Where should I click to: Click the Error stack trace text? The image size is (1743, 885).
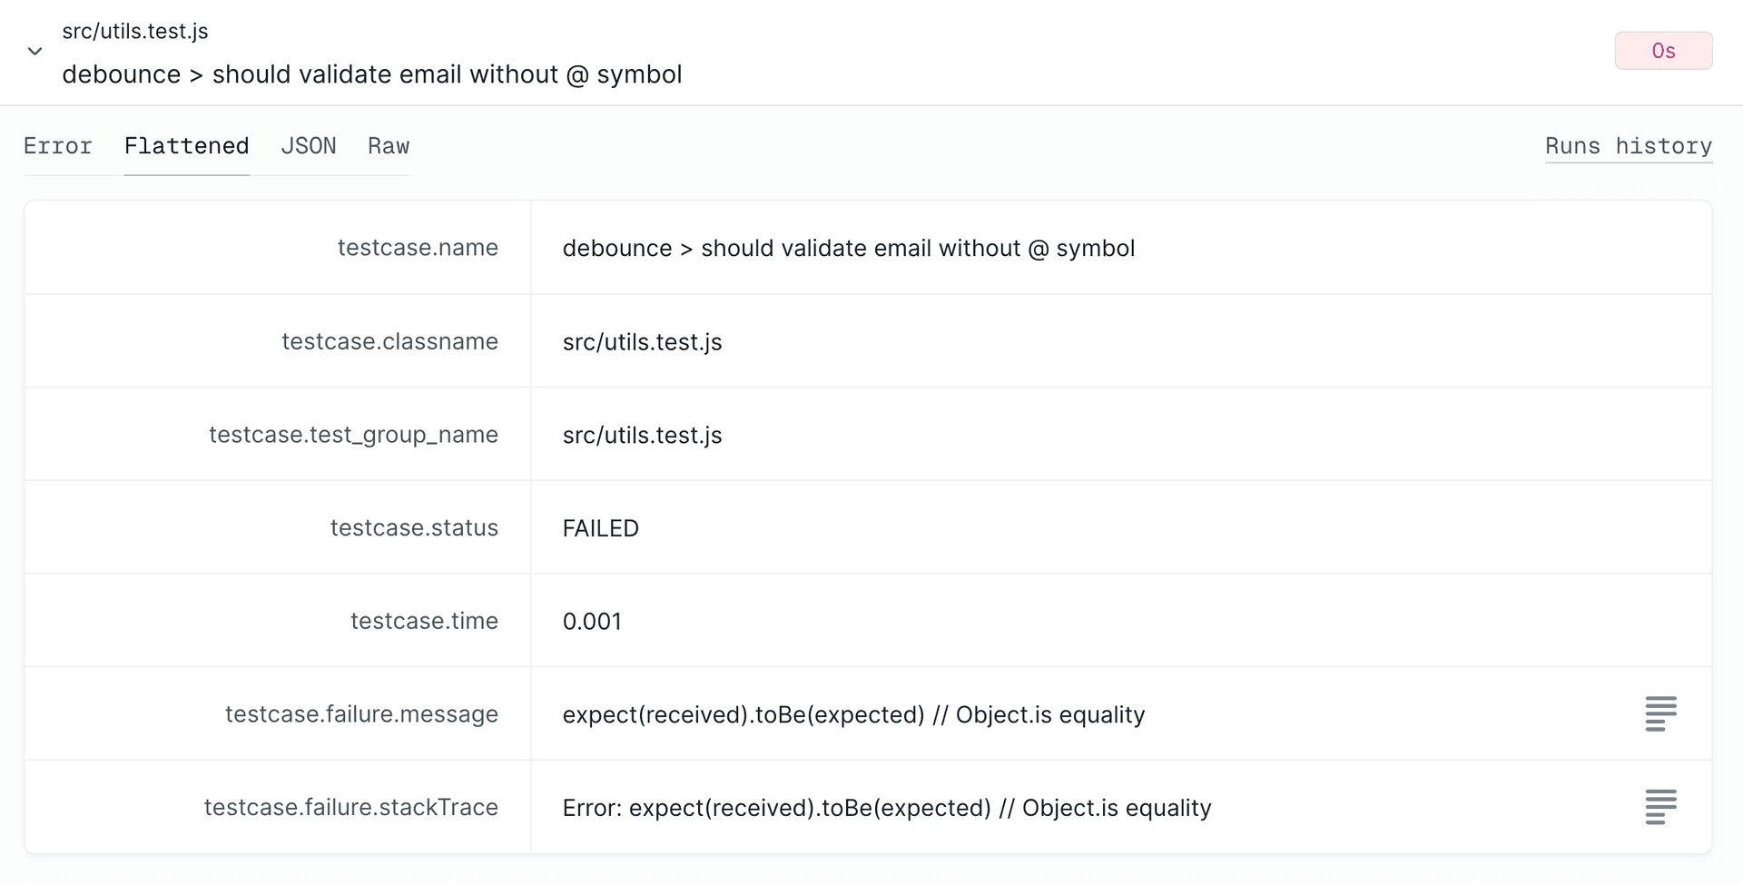(886, 807)
